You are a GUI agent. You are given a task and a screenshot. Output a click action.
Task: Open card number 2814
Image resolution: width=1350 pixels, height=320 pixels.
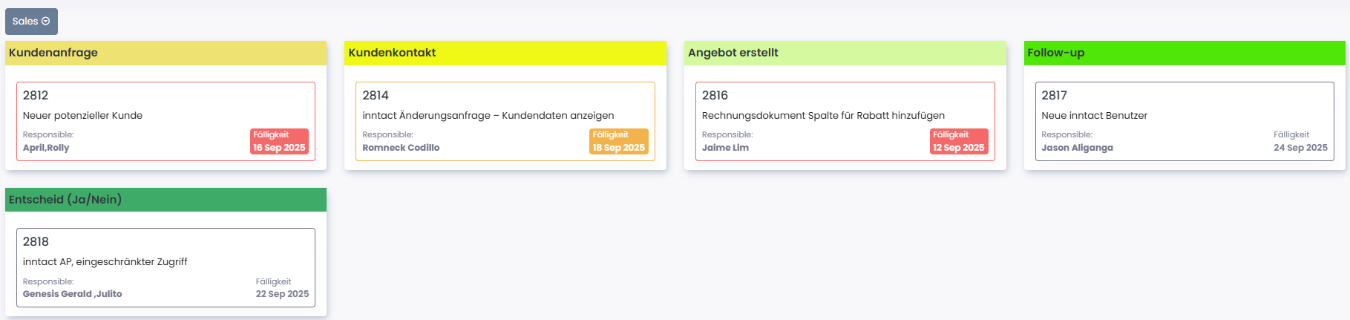376,95
